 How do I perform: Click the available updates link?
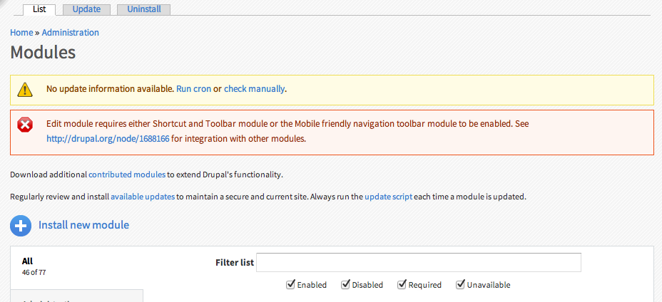coord(143,197)
